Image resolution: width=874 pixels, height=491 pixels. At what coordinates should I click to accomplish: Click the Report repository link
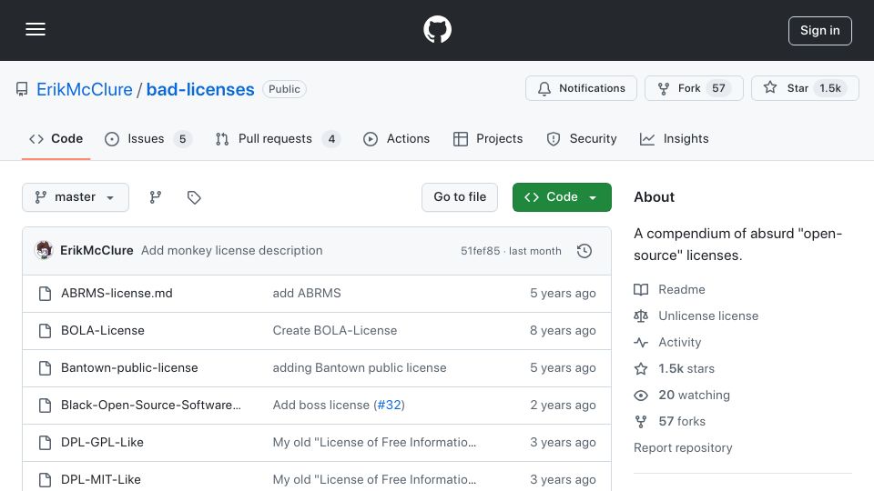[x=683, y=448]
